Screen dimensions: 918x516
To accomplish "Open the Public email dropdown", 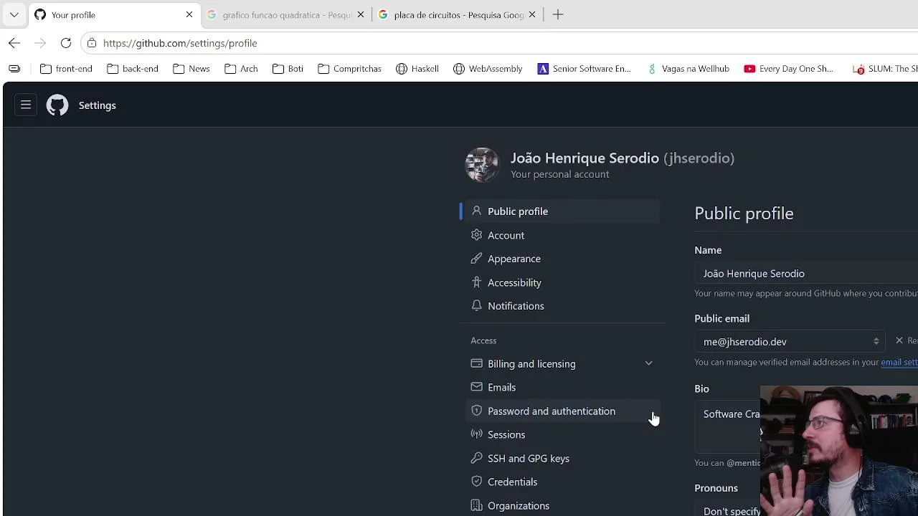I will (790, 342).
